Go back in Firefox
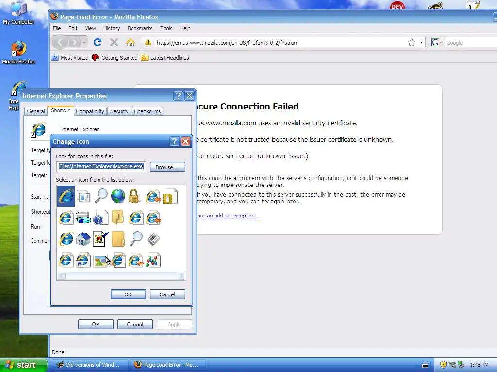Image resolution: width=497 pixels, height=372 pixels. pos(60,42)
